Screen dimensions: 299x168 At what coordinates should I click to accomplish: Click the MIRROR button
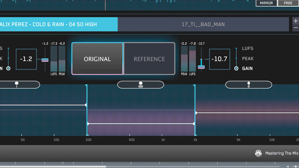click(x=266, y=3)
